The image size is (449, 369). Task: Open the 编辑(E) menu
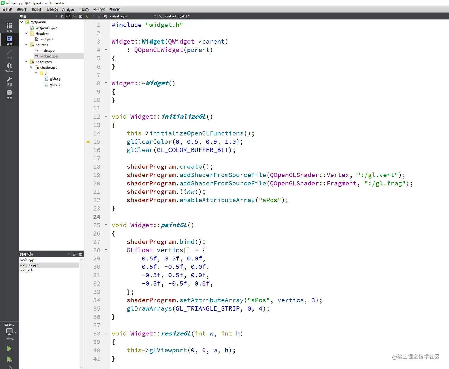tap(22, 10)
